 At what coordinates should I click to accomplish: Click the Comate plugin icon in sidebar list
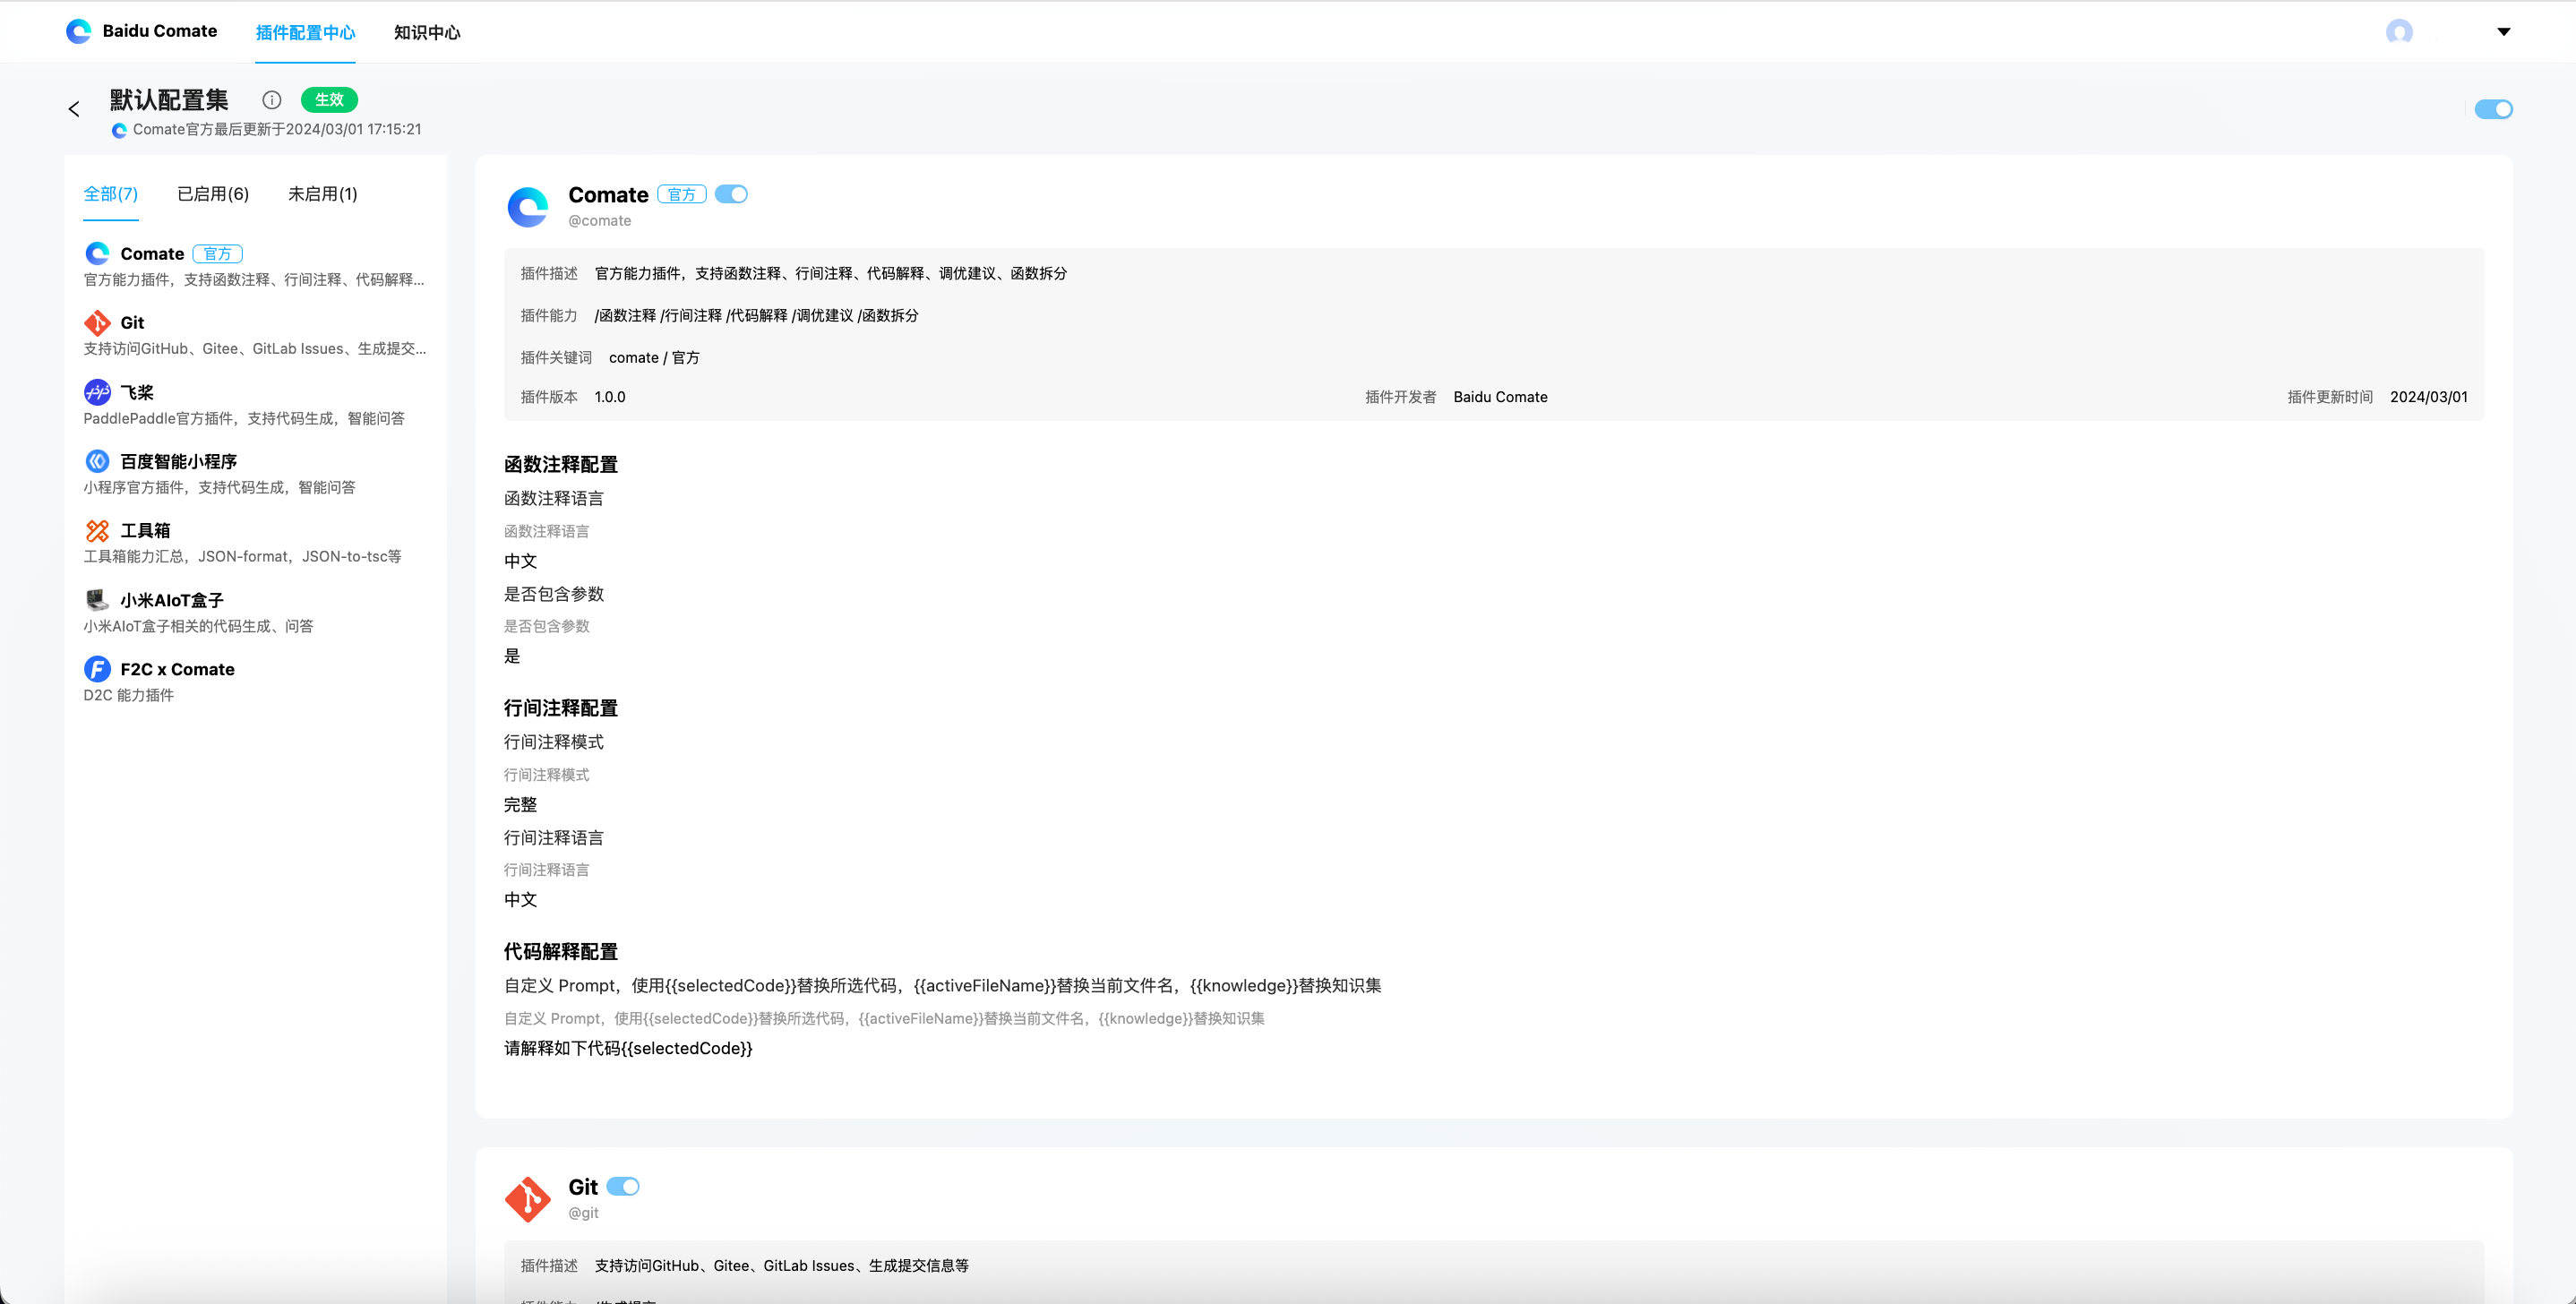click(x=97, y=253)
